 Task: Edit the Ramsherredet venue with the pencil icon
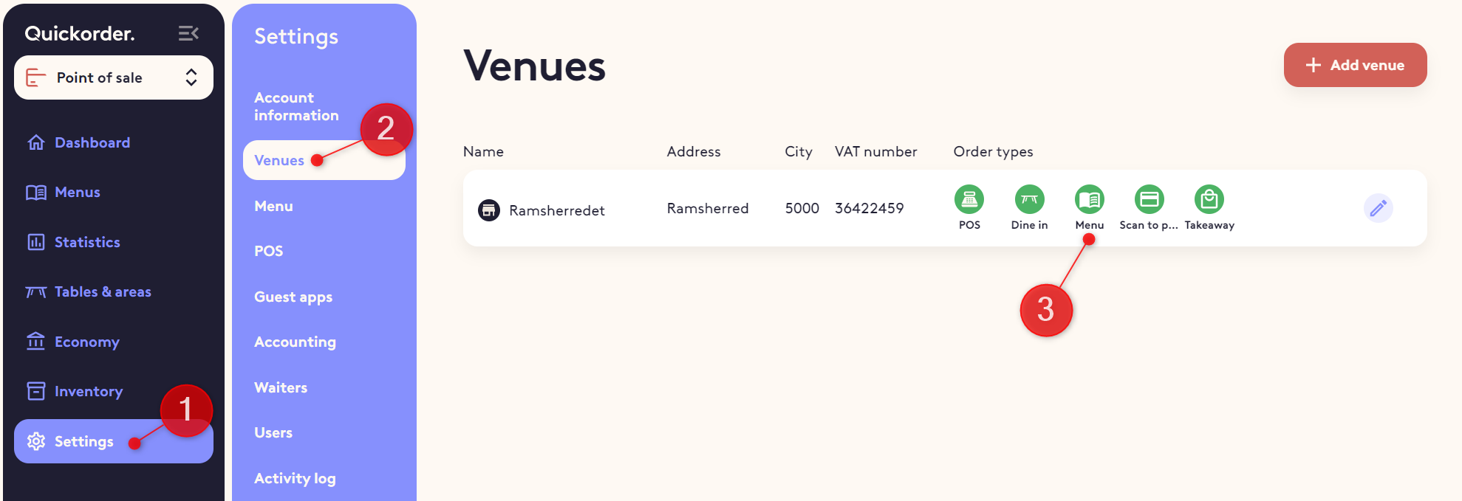pyautogui.click(x=1379, y=208)
